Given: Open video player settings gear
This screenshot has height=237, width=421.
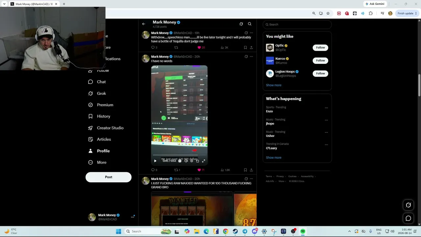Looking at the screenshot, I should pos(192,161).
